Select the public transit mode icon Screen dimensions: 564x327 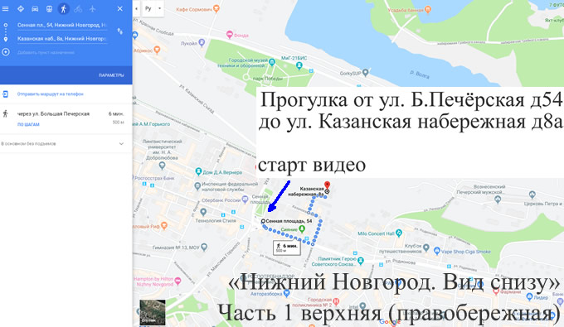pos(49,8)
